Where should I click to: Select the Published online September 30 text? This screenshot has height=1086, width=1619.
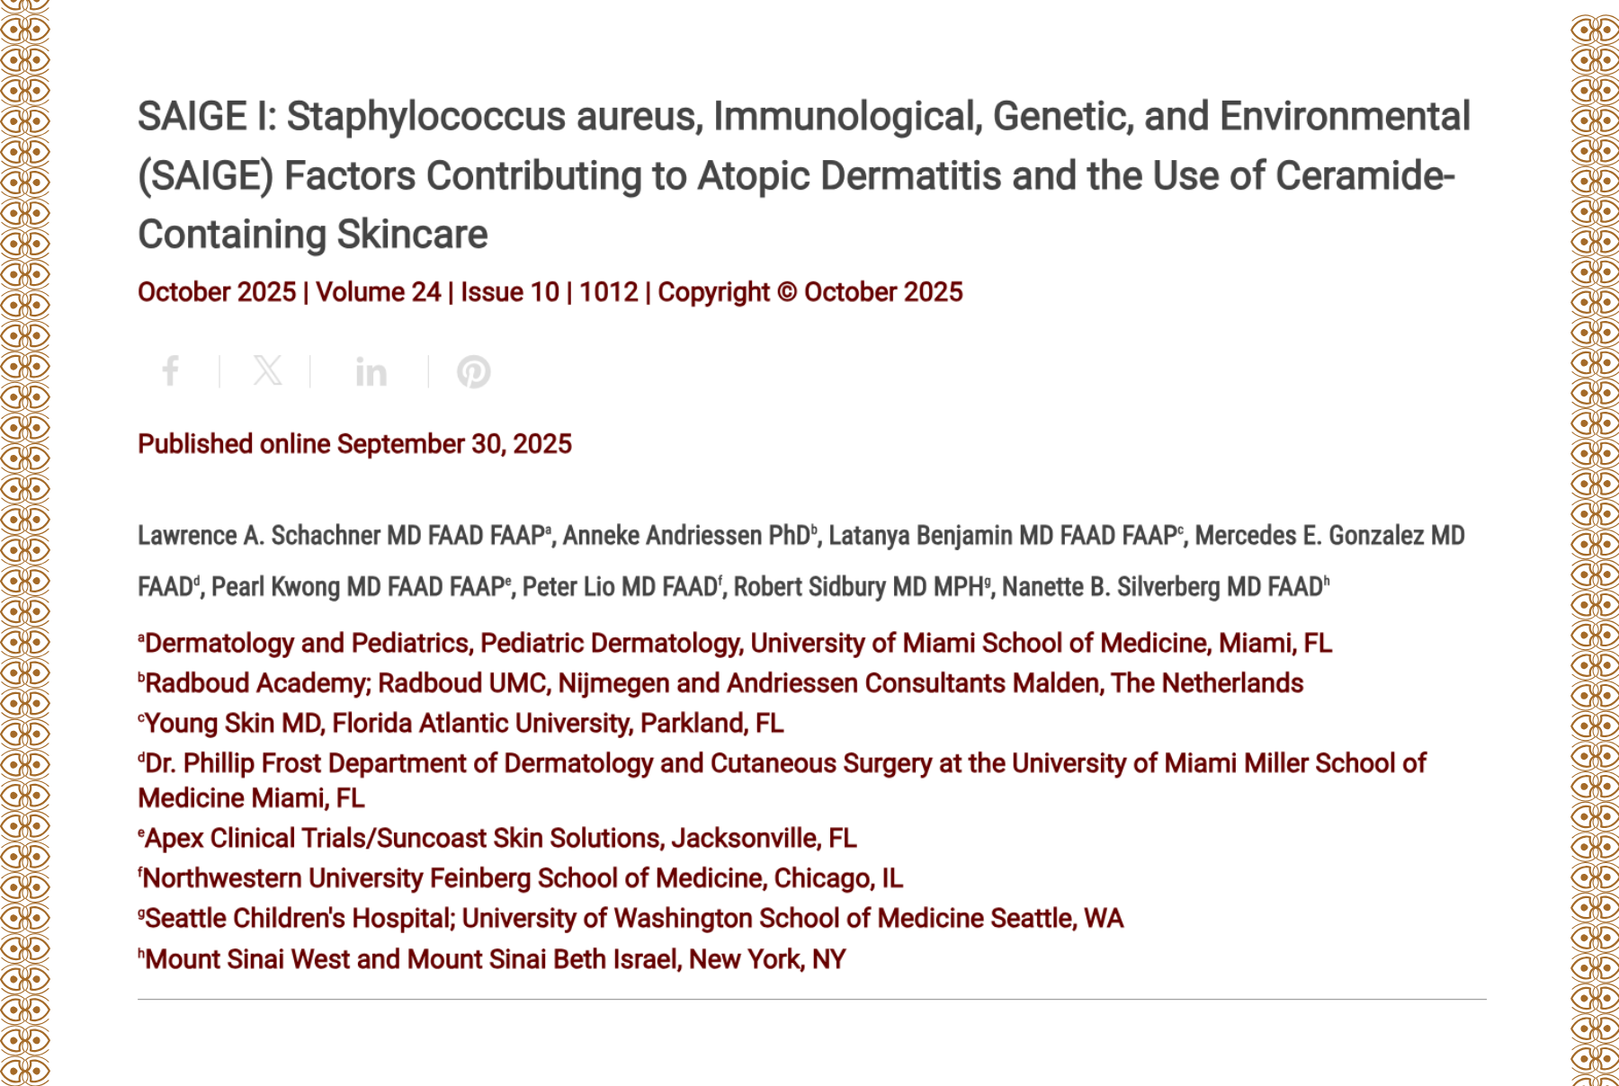coord(353,444)
